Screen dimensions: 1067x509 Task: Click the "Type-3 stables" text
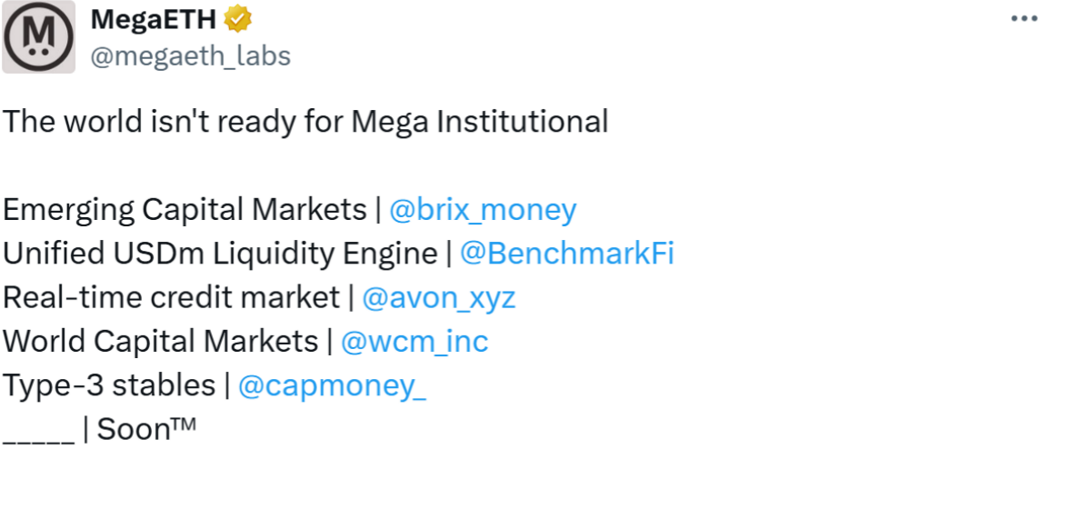(109, 385)
